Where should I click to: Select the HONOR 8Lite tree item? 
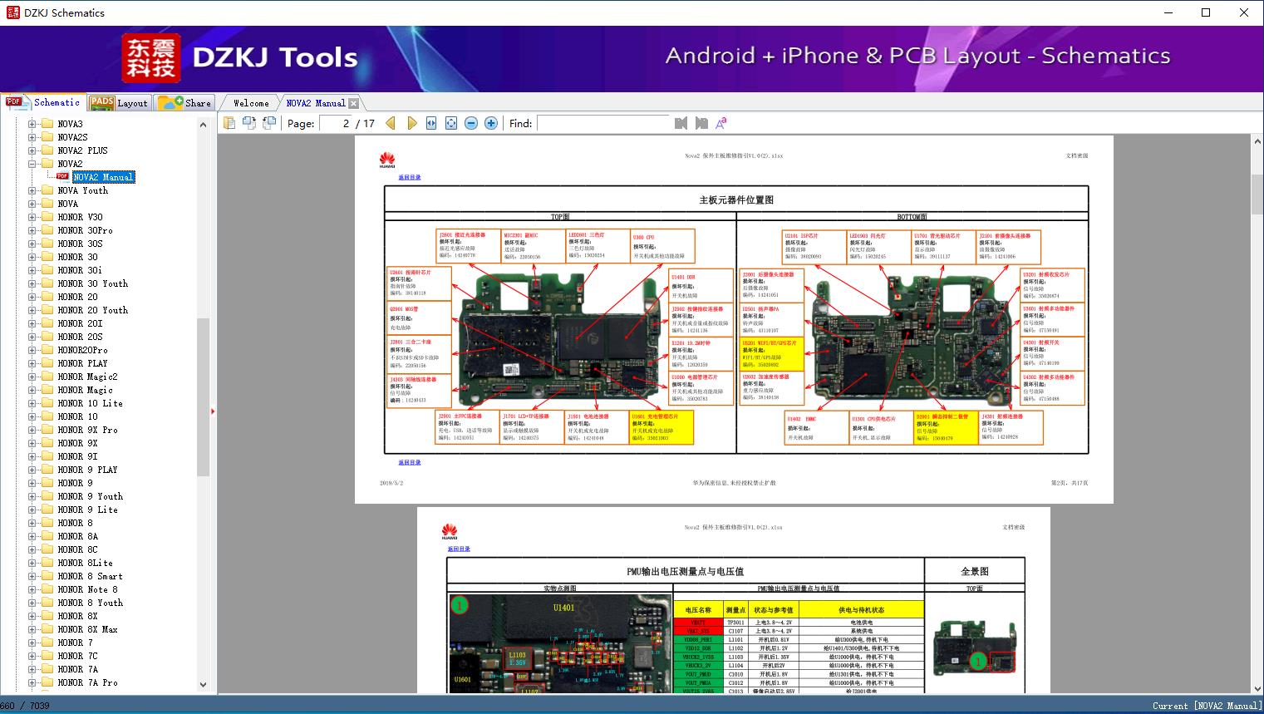(85, 563)
